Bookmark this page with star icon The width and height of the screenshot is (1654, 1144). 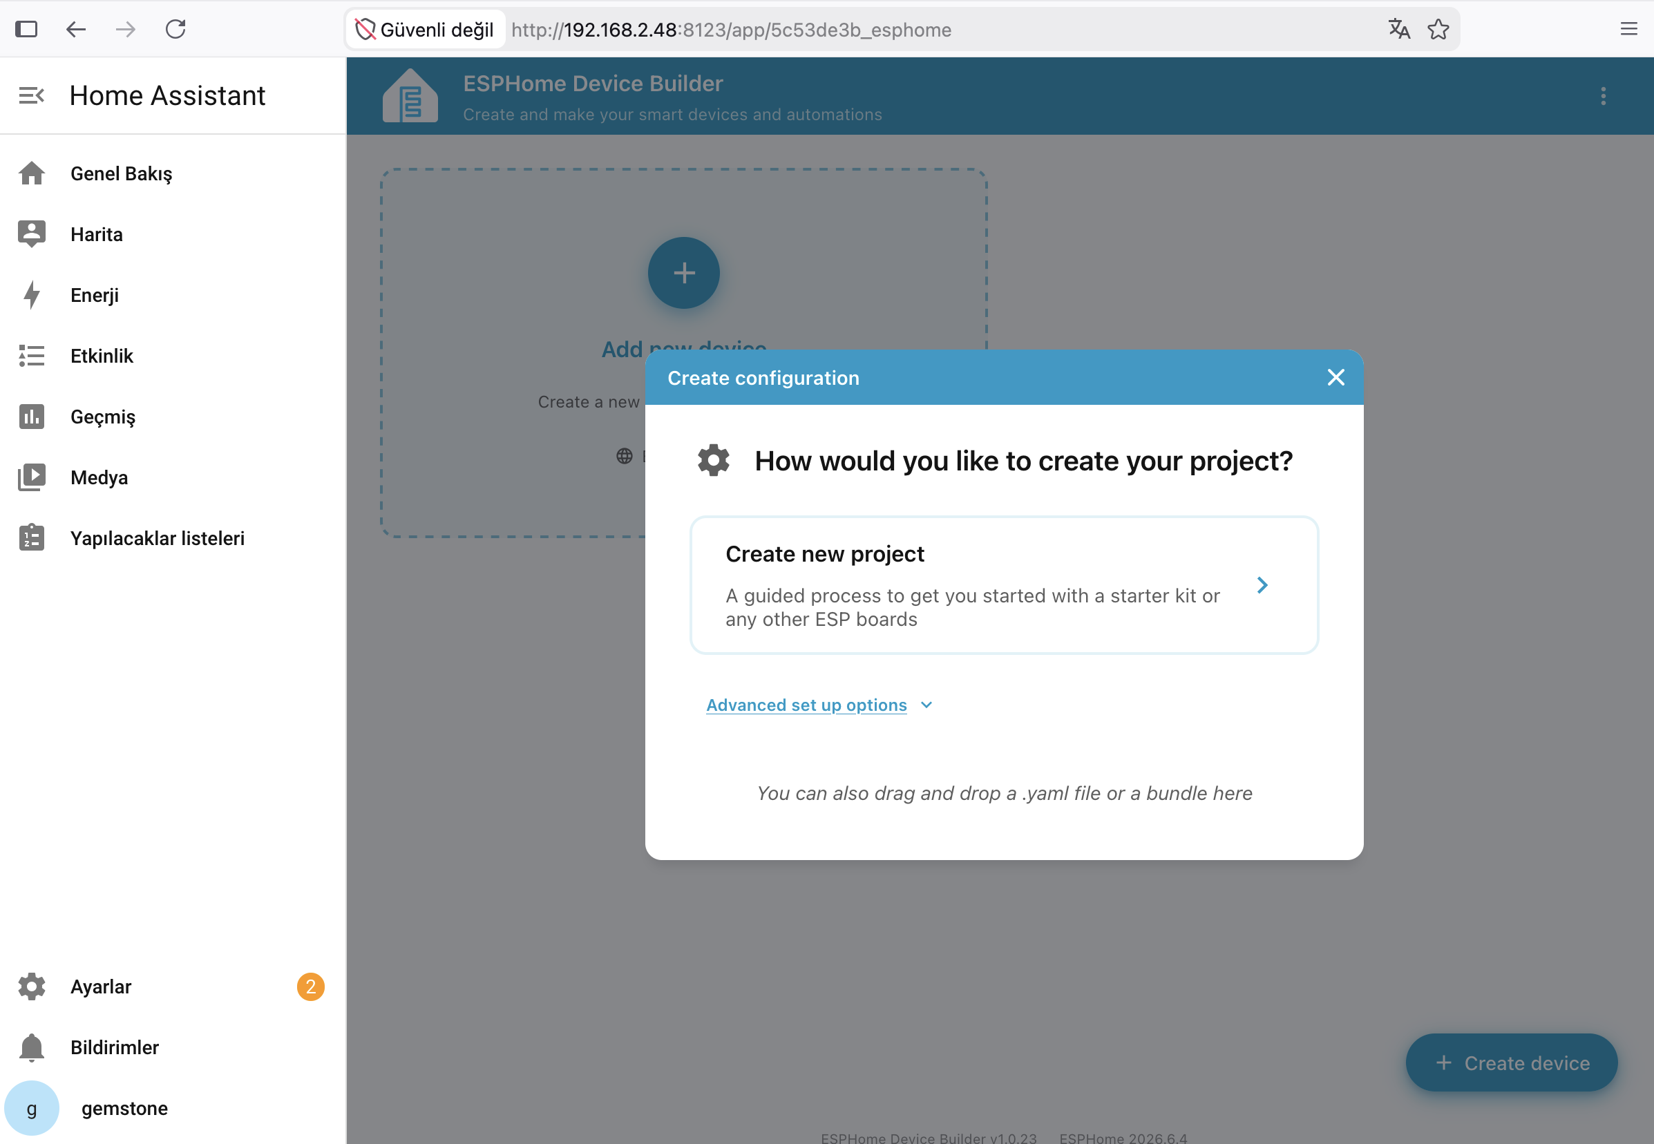[x=1438, y=30]
